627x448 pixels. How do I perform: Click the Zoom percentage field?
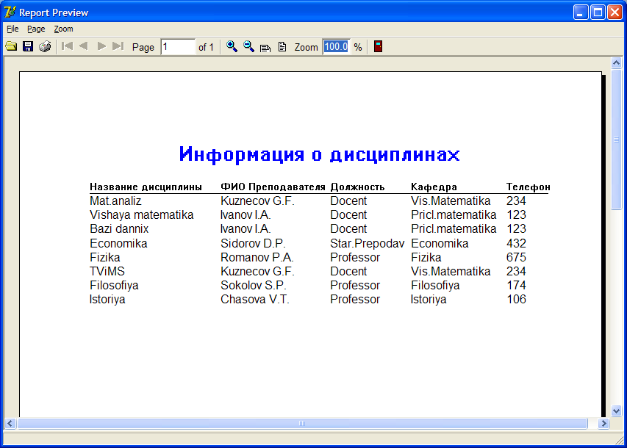click(x=337, y=47)
